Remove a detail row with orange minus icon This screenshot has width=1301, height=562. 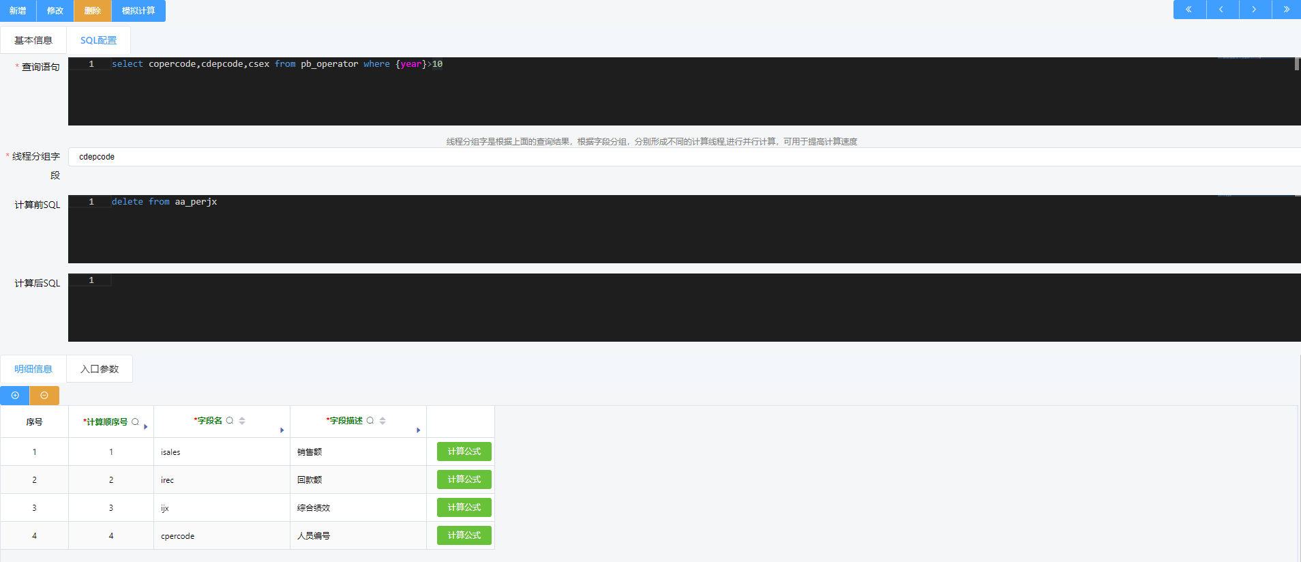[x=44, y=396]
